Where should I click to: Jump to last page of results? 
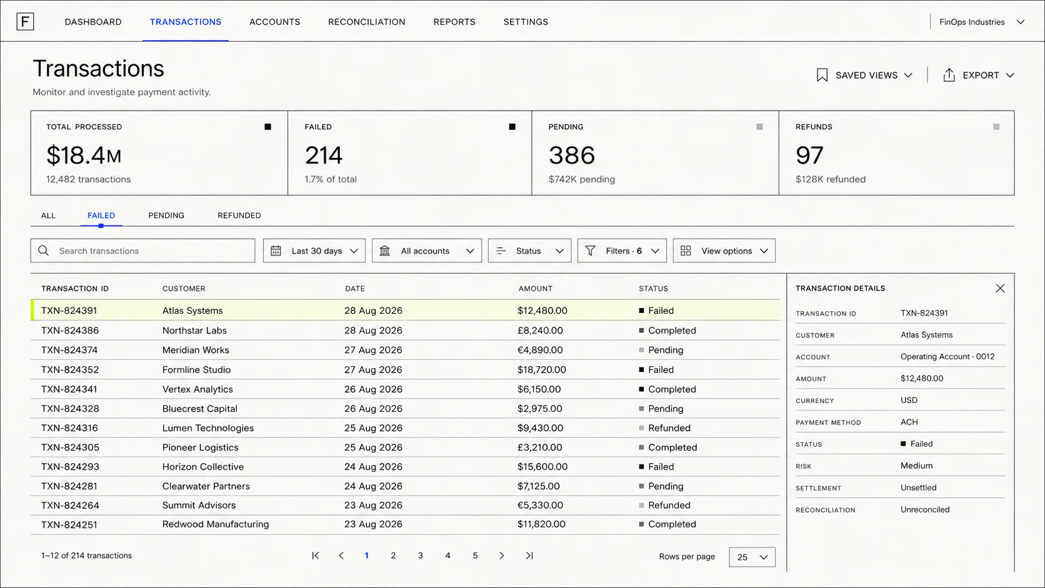529,556
